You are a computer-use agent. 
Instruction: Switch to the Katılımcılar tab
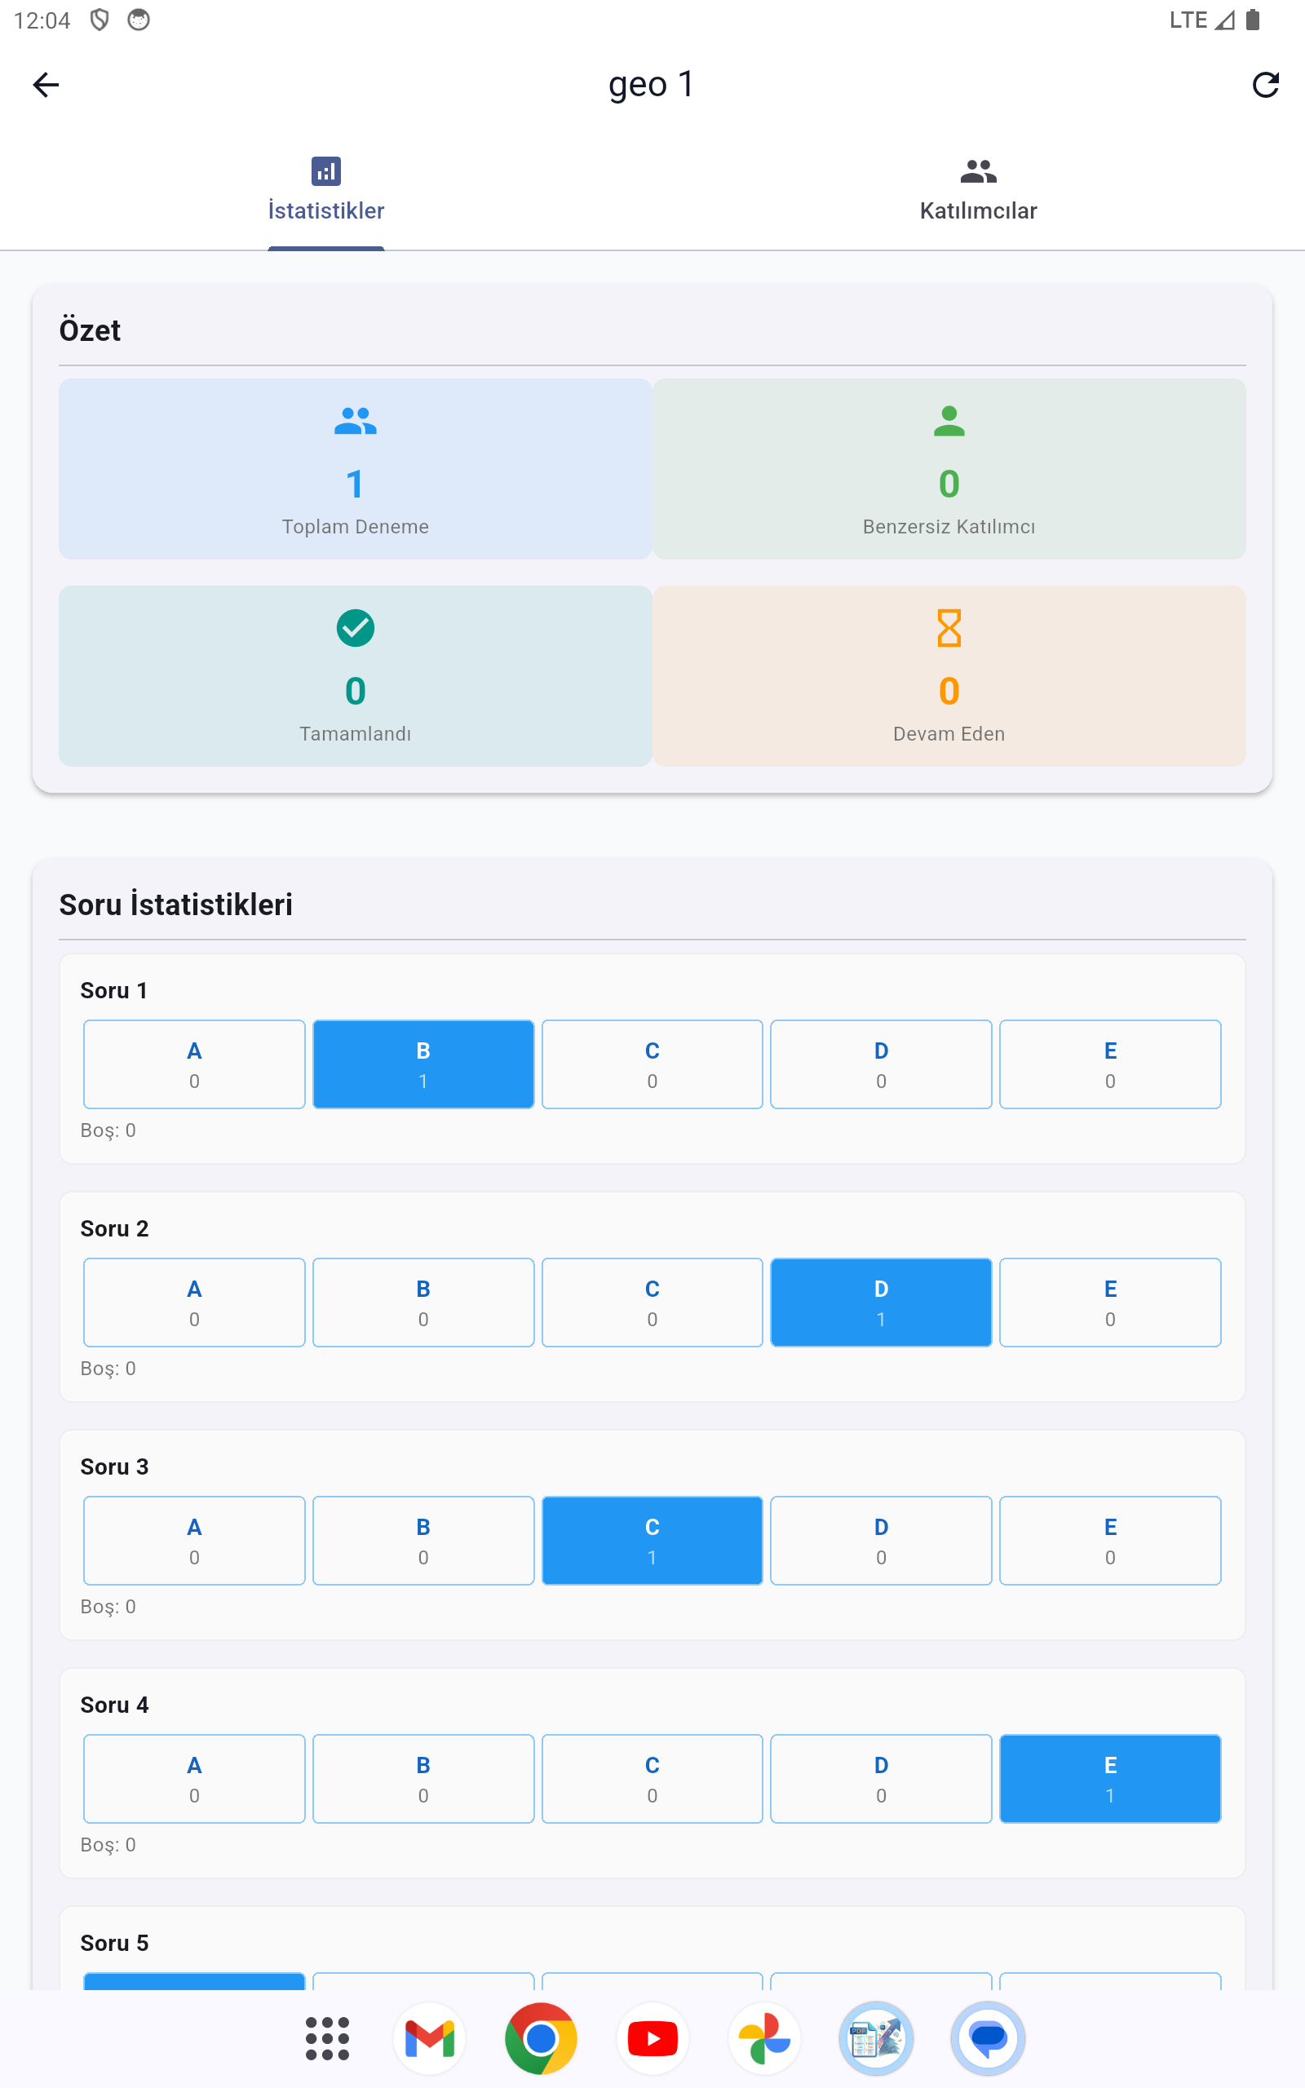click(978, 190)
